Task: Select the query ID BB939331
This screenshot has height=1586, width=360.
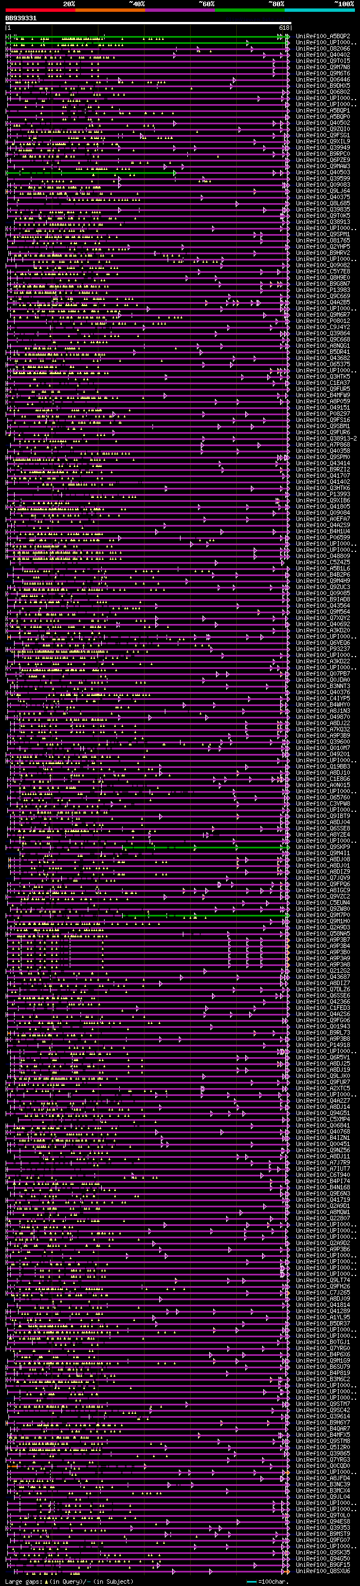Action: tap(21, 19)
